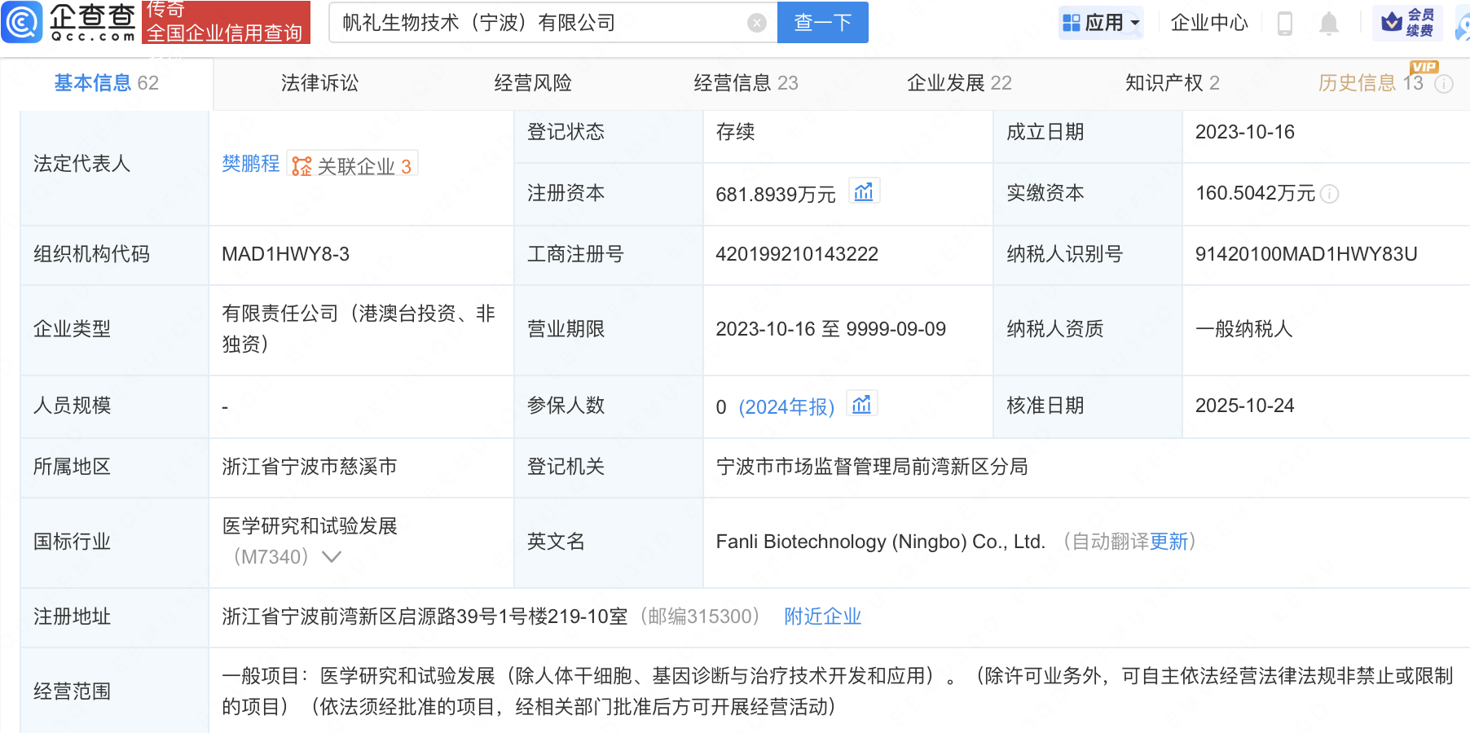Clear the search box with the x icon
This screenshot has height=733, width=1470.
click(x=756, y=23)
